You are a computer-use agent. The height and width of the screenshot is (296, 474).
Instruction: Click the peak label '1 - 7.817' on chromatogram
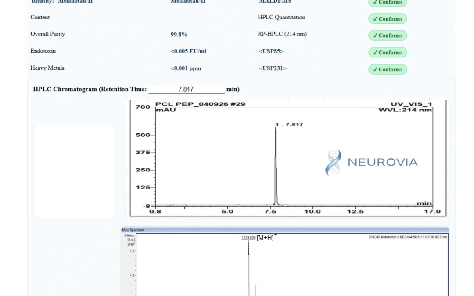click(289, 125)
